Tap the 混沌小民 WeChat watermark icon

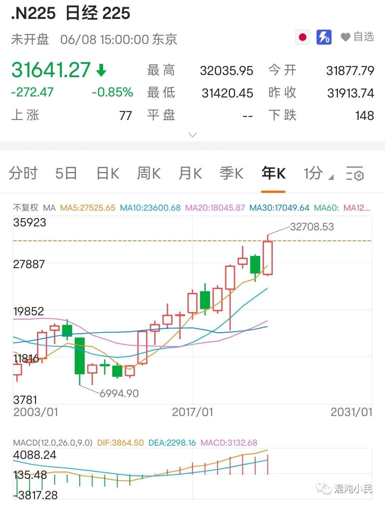click(x=324, y=489)
